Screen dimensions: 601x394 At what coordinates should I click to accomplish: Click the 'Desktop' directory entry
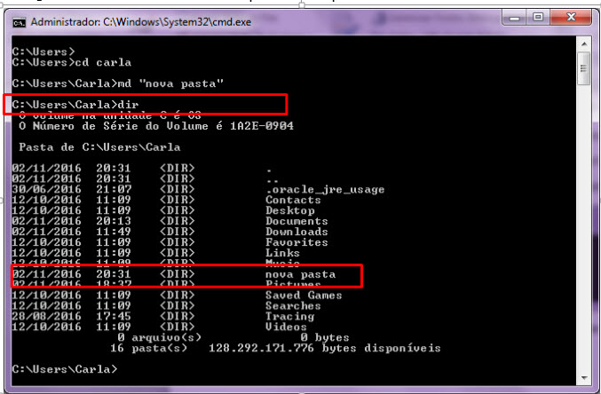pos(290,211)
